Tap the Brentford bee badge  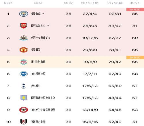[24, 110]
